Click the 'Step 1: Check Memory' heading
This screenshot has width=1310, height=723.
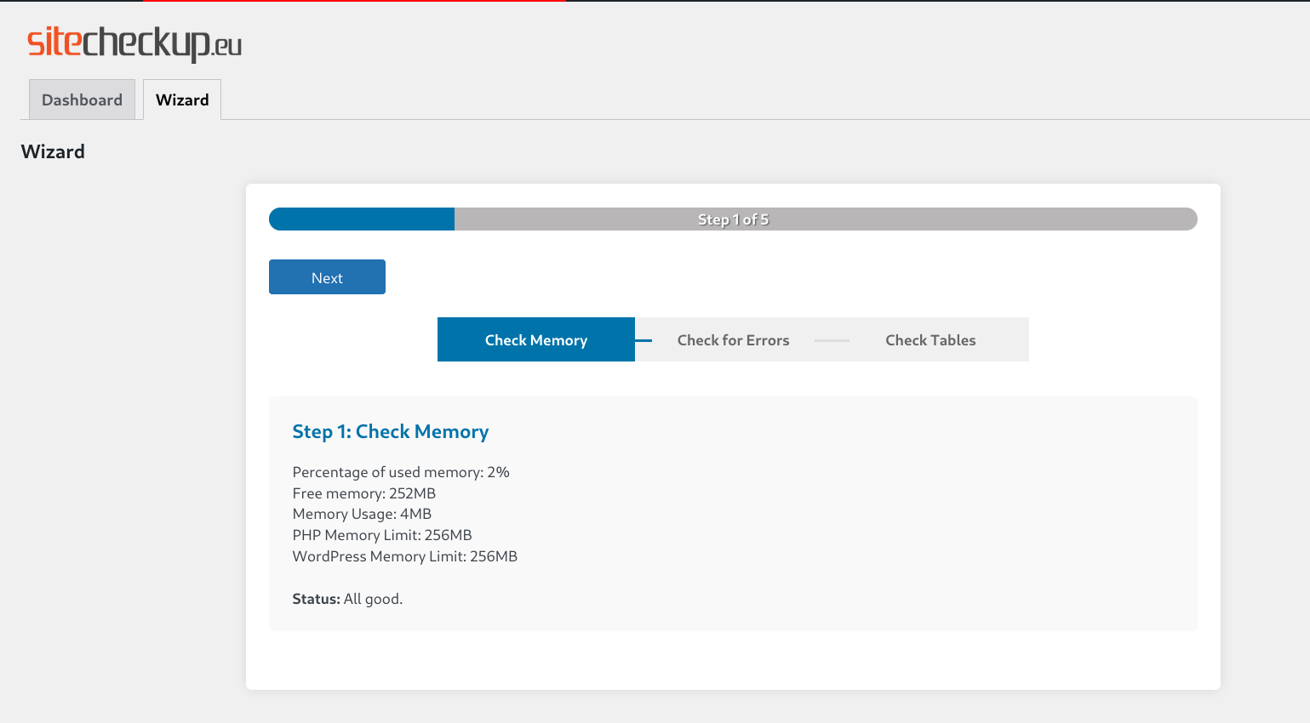390,431
